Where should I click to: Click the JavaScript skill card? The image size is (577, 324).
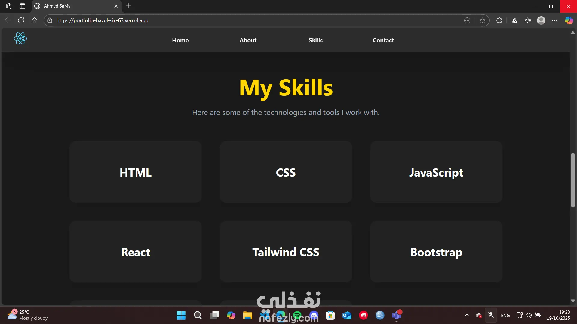pos(436,172)
